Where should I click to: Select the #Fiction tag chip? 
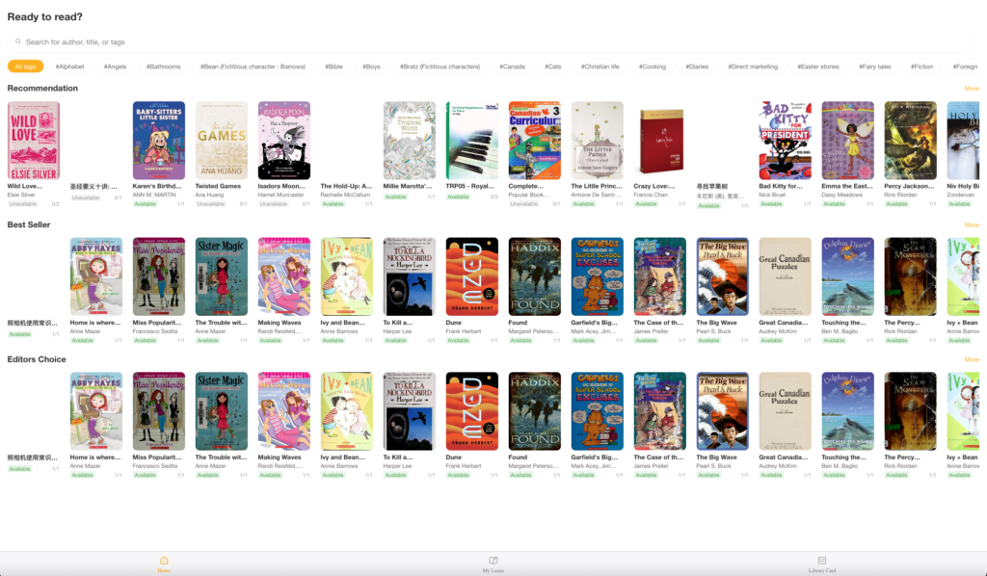[x=922, y=66]
